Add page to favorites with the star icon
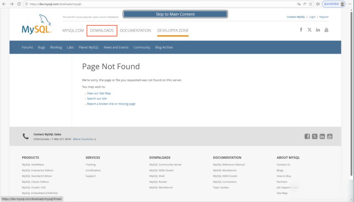The image size is (354, 202). click(311, 4)
